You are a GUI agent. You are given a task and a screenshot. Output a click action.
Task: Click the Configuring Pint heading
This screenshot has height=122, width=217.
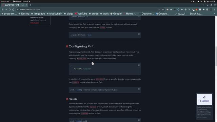point(81,46)
